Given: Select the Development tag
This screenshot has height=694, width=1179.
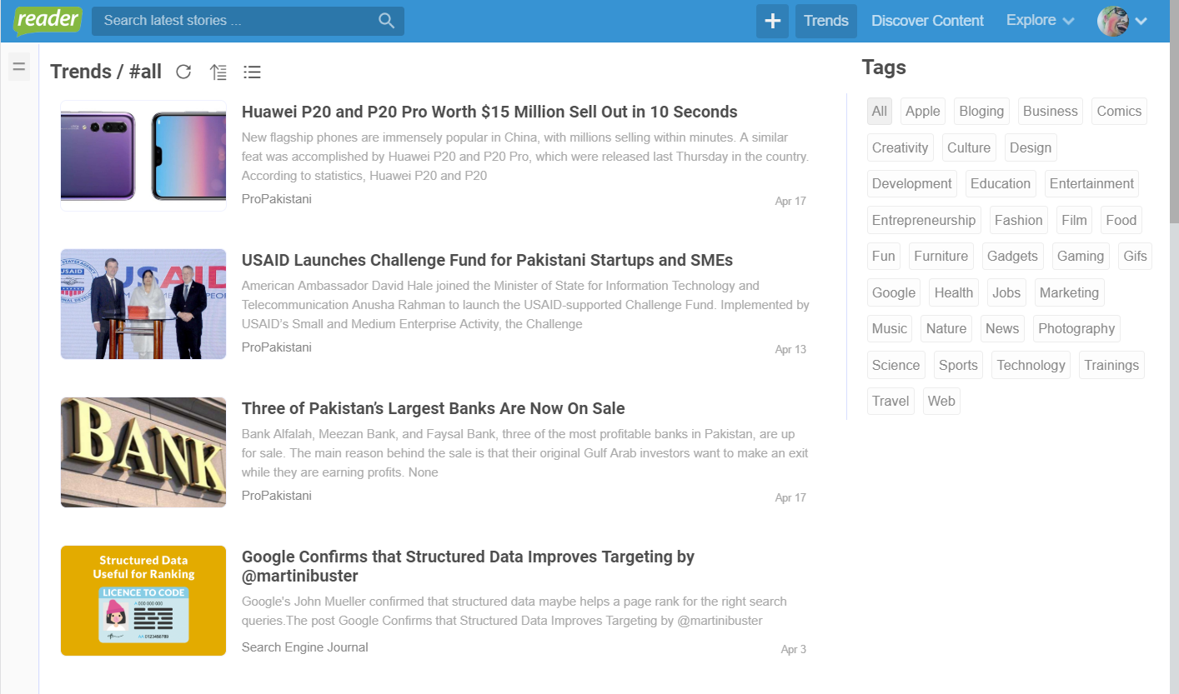Looking at the screenshot, I should (911, 183).
